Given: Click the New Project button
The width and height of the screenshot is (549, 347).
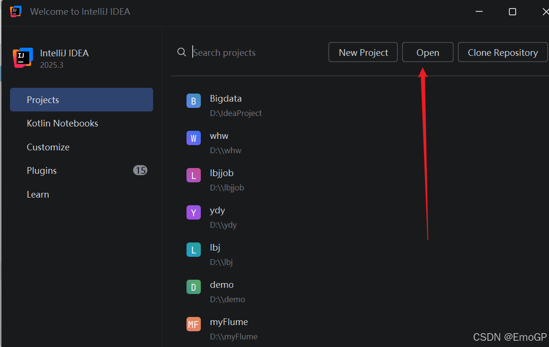Looking at the screenshot, I should (x=363, y=52).
